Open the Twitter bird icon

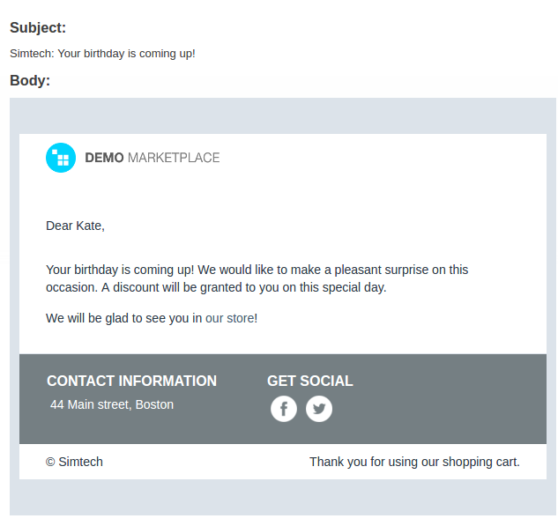point(319,409)
